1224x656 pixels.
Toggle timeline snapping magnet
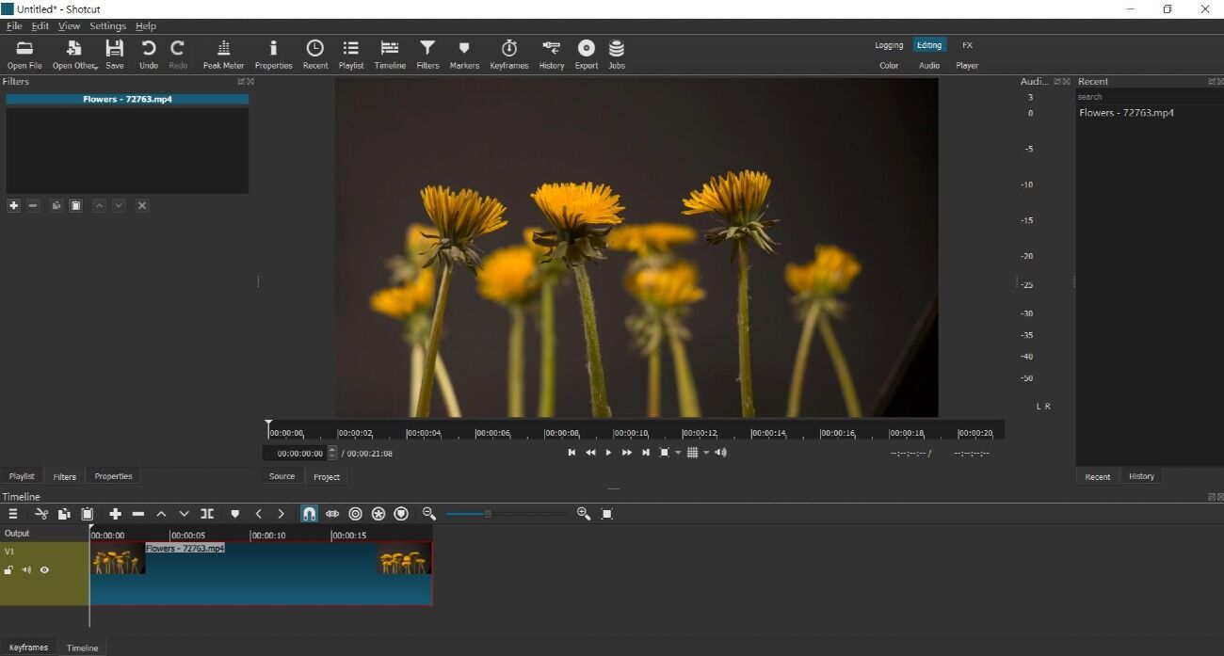click(x=309, y=514)
